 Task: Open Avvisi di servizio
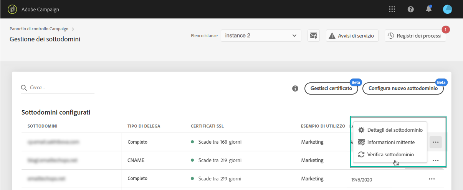click(x=352, y=36)
